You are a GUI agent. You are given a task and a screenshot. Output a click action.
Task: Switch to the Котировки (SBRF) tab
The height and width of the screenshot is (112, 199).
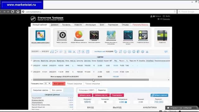tap(86, 90)
